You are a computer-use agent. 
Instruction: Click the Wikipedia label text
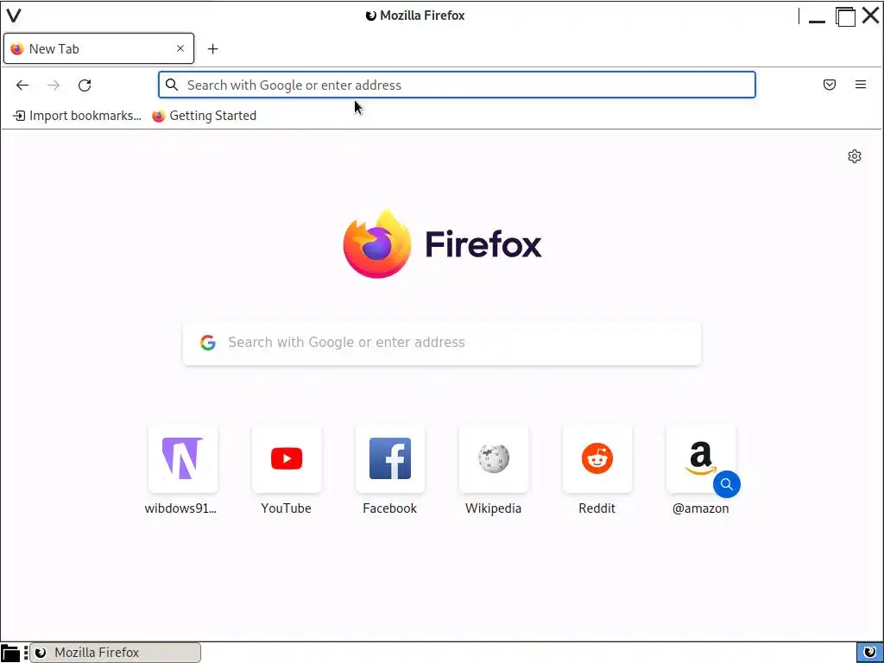pyautogui.click(x=493, y=508)
